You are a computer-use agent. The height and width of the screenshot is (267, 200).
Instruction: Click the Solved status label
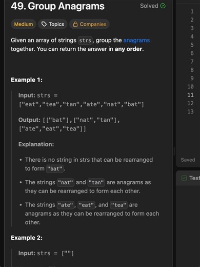pos(149,6)
